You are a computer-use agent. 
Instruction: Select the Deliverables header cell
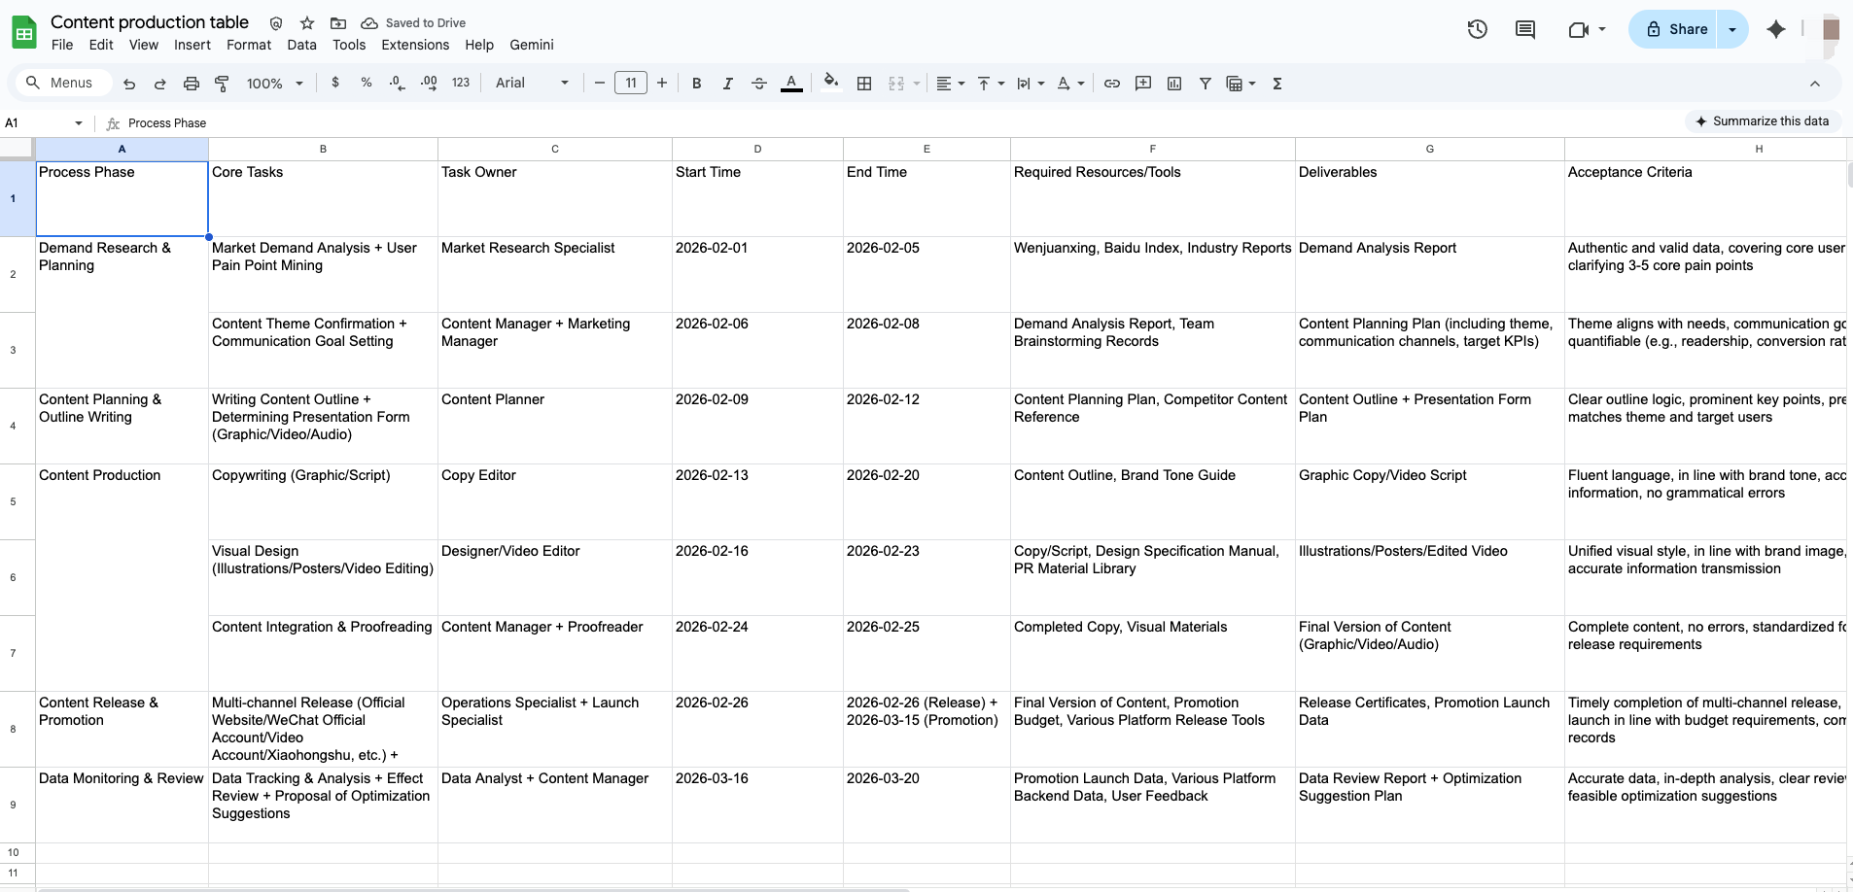pyautogui.click(x=1429, y=198)
